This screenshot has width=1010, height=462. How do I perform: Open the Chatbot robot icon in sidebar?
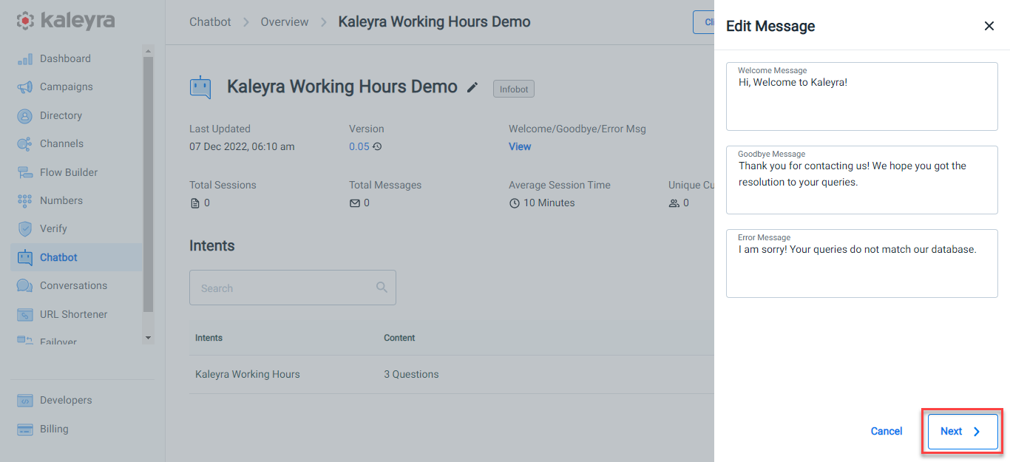[24, 258]
